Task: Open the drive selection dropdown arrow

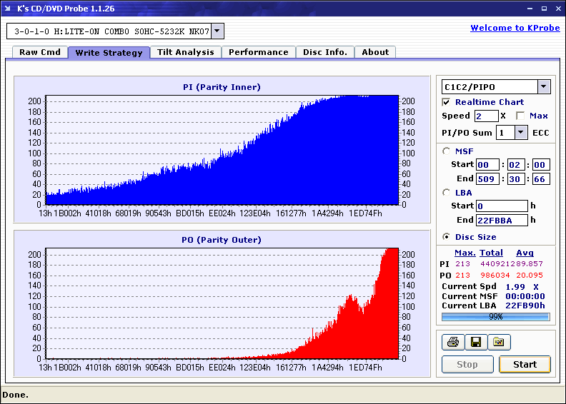Action: coord(217,31)
